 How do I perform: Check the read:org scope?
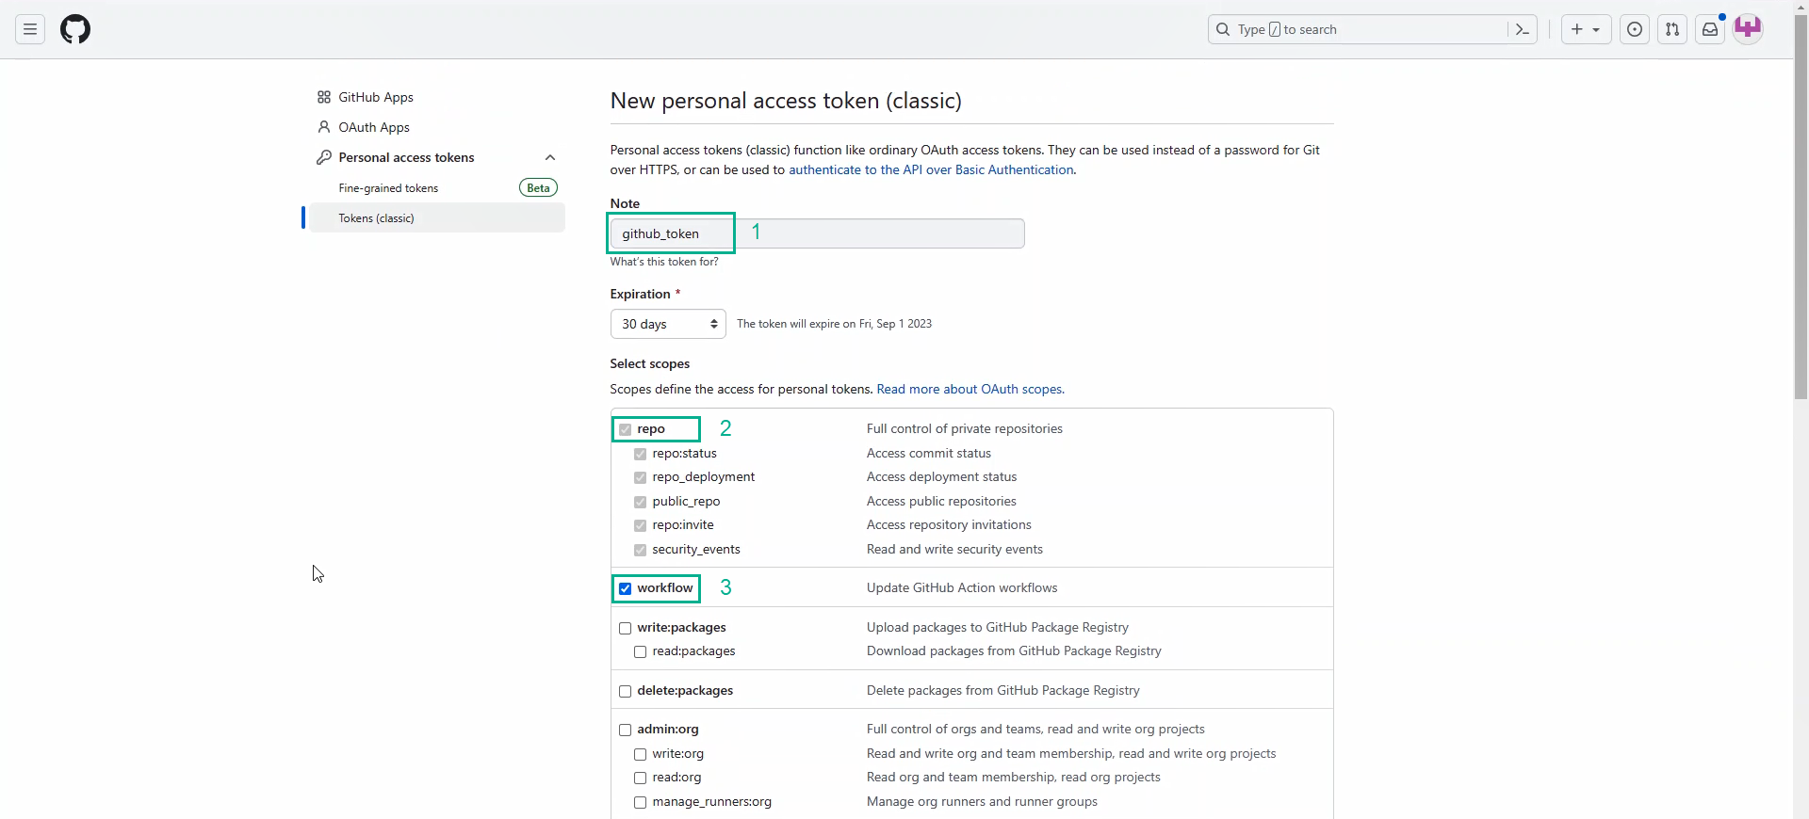(x=640, y=778)
